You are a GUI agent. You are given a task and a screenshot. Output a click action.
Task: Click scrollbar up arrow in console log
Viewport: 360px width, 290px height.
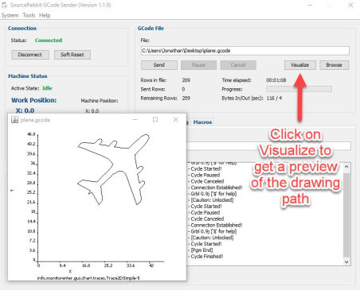coord(346,167)
